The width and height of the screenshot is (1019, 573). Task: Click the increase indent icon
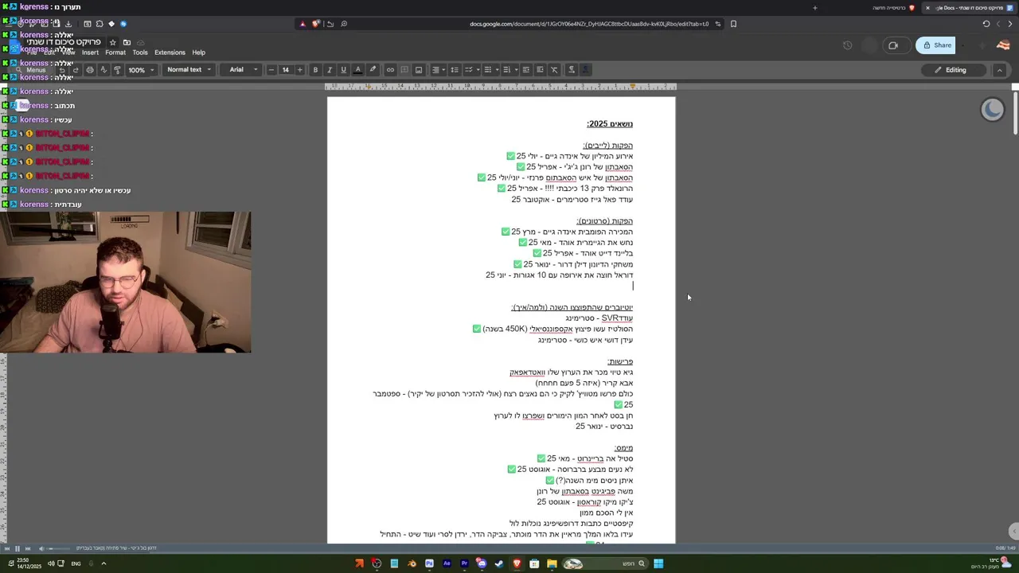point(540,70)
